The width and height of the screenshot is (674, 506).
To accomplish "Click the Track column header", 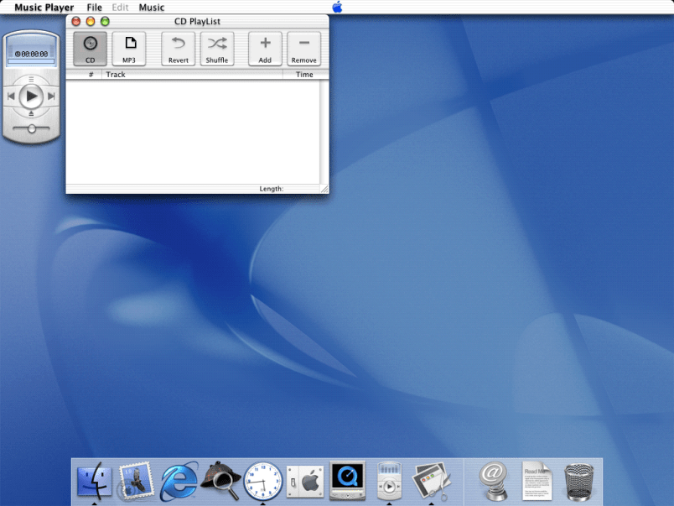I will [192, 75].
